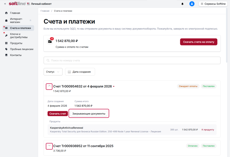
Task: Collapse the sidebar with double-chevron icon
Action: coord(5,4)
